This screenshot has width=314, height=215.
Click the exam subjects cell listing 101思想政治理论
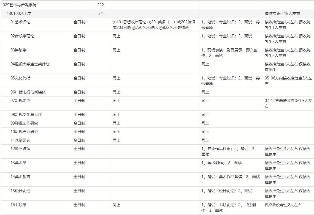(154, 25)
